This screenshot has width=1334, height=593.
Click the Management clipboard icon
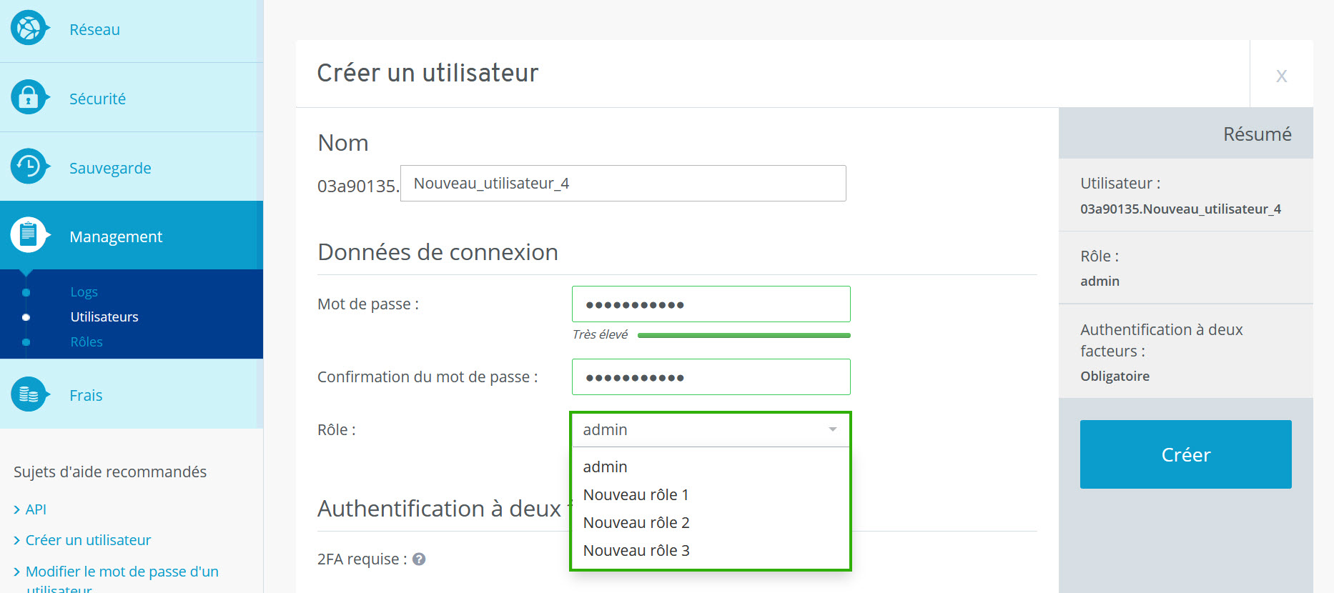29,235
